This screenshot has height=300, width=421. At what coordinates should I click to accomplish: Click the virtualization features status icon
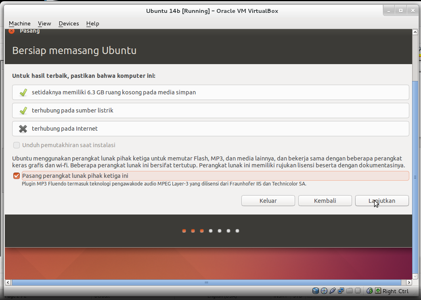(x=358, y=290)
